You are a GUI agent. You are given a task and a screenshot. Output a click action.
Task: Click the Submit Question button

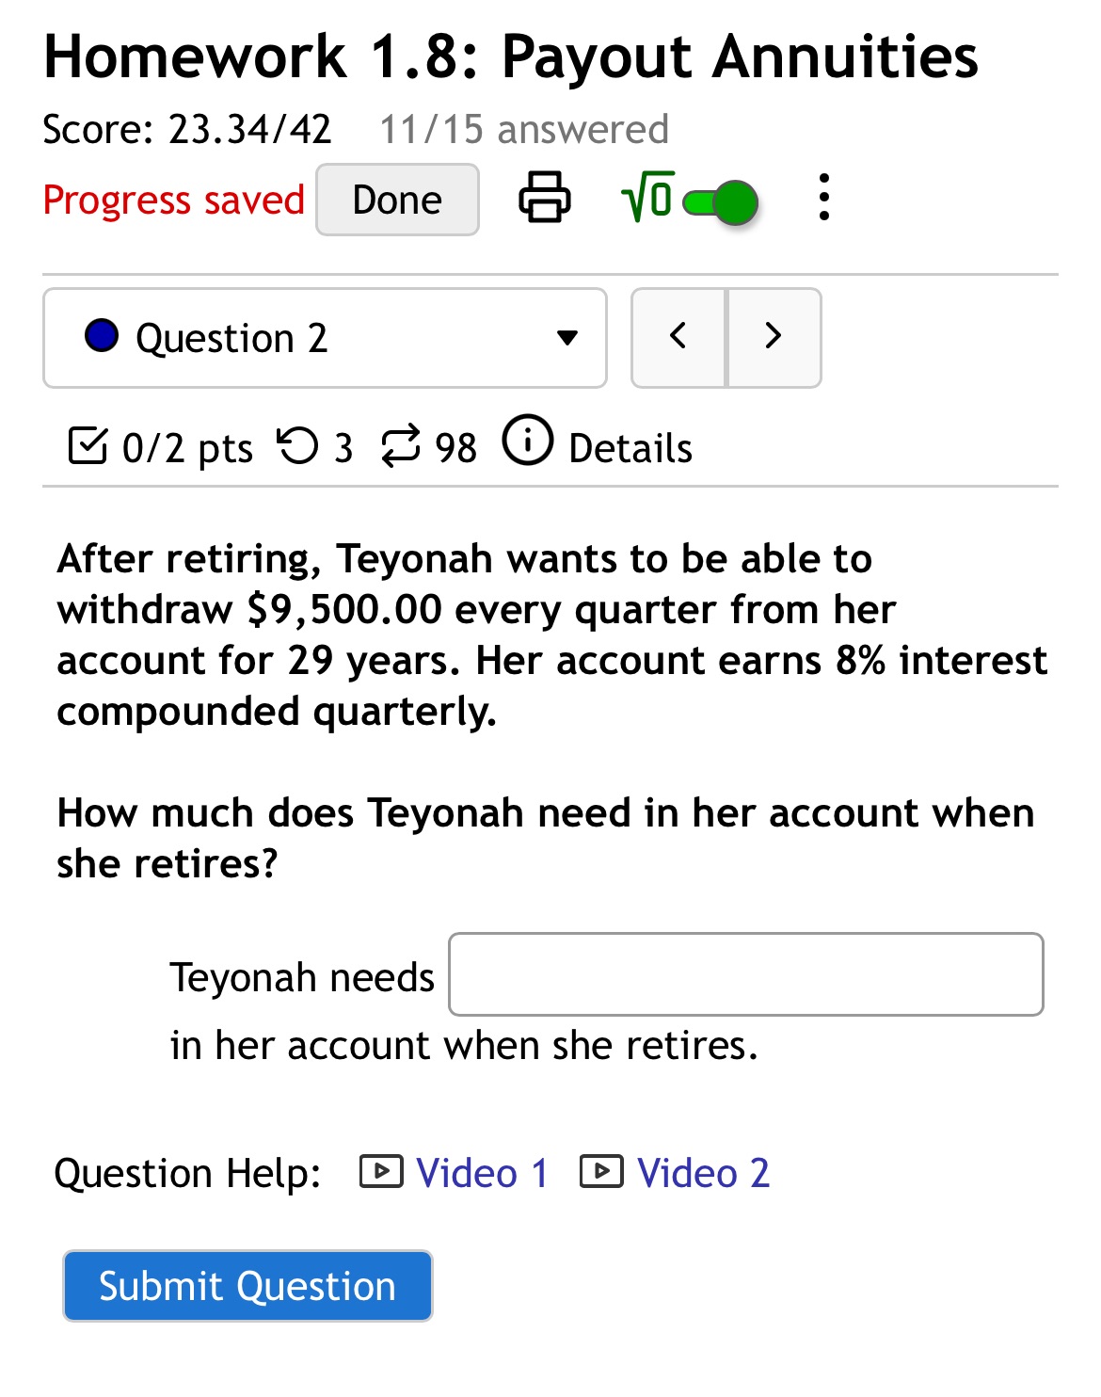[x=247, y=1286]
